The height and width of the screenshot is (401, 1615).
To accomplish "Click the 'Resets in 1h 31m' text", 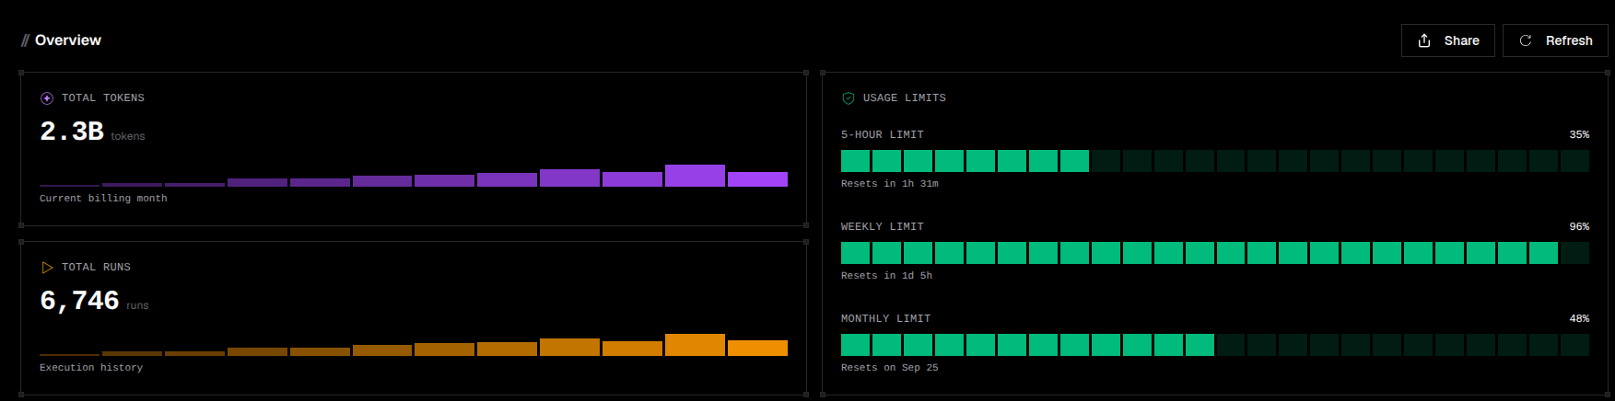I will [x=890, y=184].
